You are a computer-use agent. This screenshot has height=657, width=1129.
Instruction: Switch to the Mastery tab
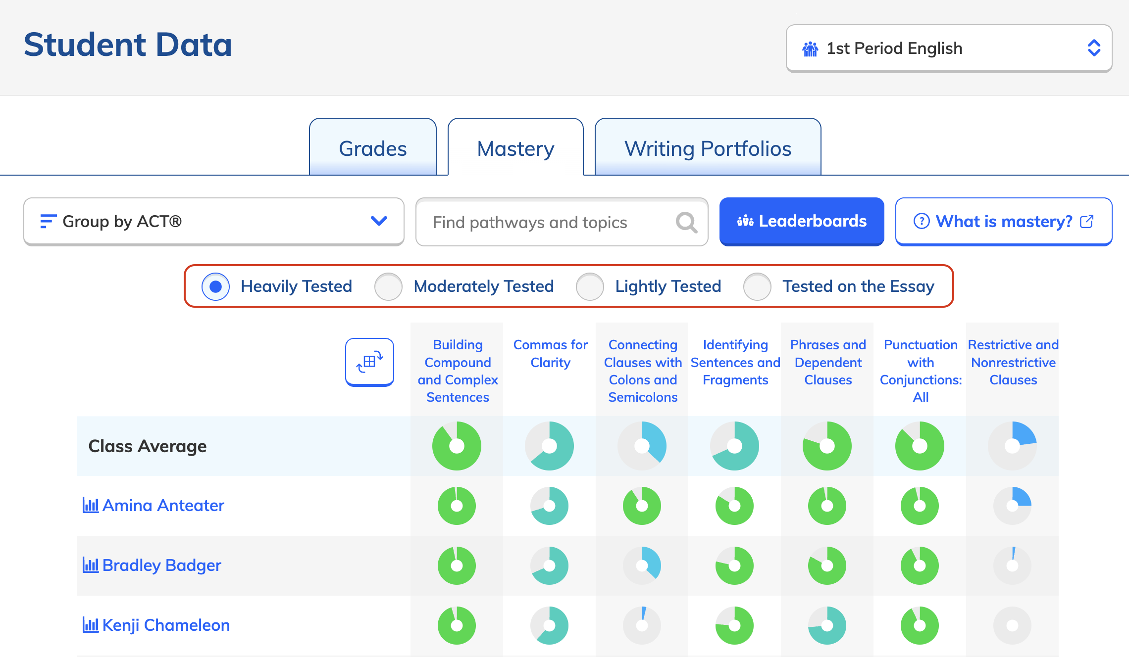point(515,147)
